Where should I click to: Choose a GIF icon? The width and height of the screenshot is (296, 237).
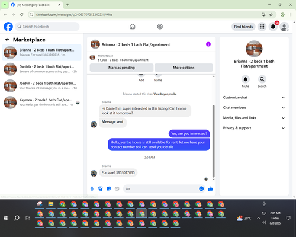pos(117,188)
